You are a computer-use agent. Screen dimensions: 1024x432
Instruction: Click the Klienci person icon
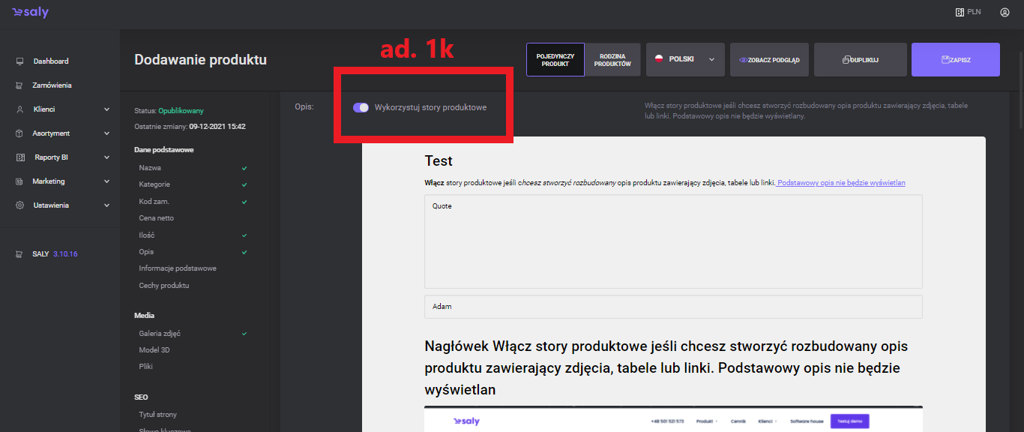tap(19, 109)
